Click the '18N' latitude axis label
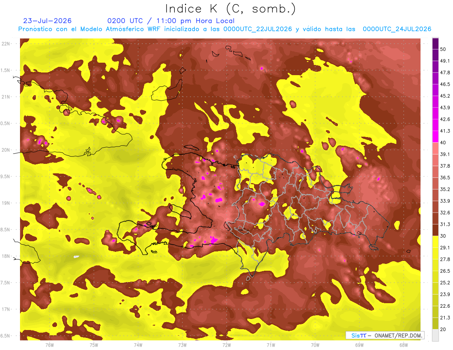 [x=6, y=256]
